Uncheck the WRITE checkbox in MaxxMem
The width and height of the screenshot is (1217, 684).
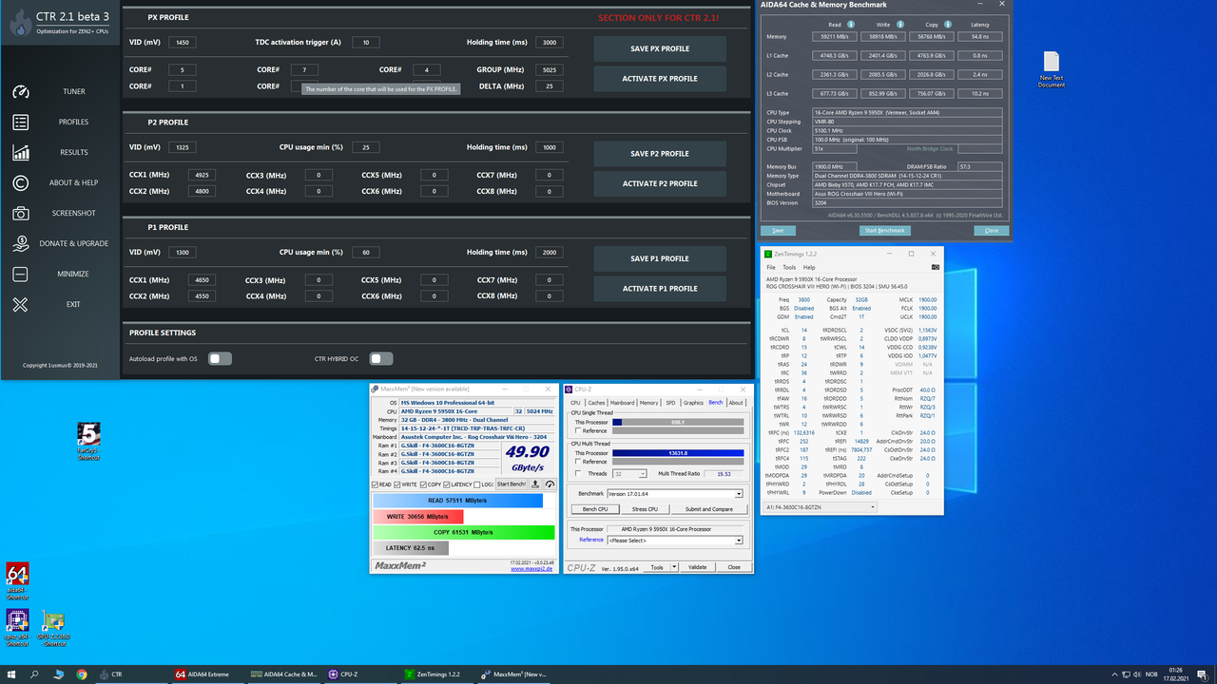[397, 484]
